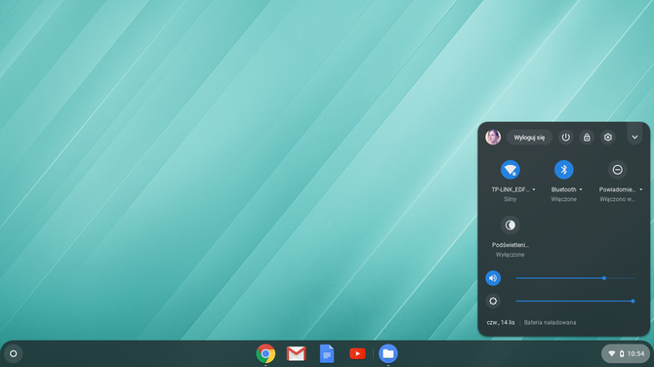Click the power button icon
Screen dimensions: 654x367
(565, 138)
